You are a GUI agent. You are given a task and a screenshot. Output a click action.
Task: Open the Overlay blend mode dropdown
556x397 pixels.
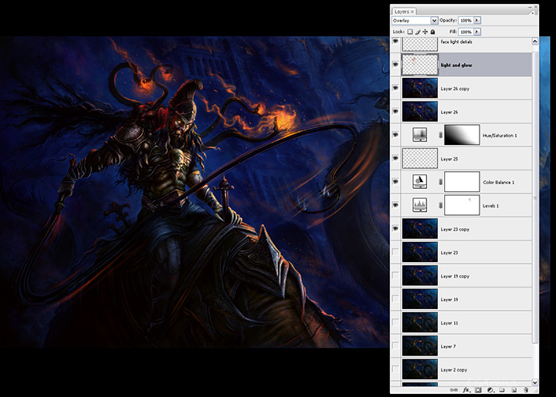tap(434, 21)
